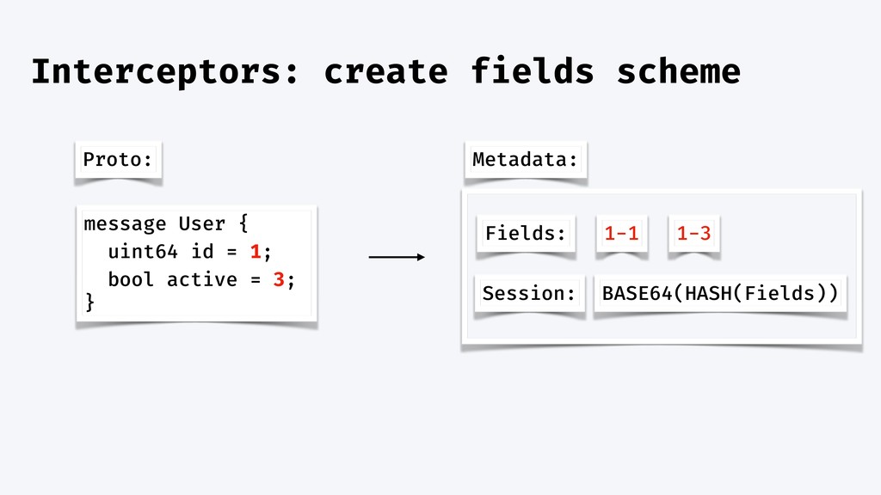This screenshot has height=495, width=881.
Task: Select the 'message User {' code line
Action: 166,223
